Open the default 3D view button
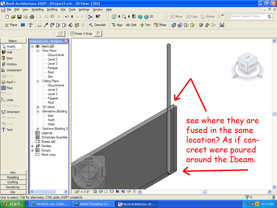This screenshot has height=208, width=277. click(x=149, y=17)
